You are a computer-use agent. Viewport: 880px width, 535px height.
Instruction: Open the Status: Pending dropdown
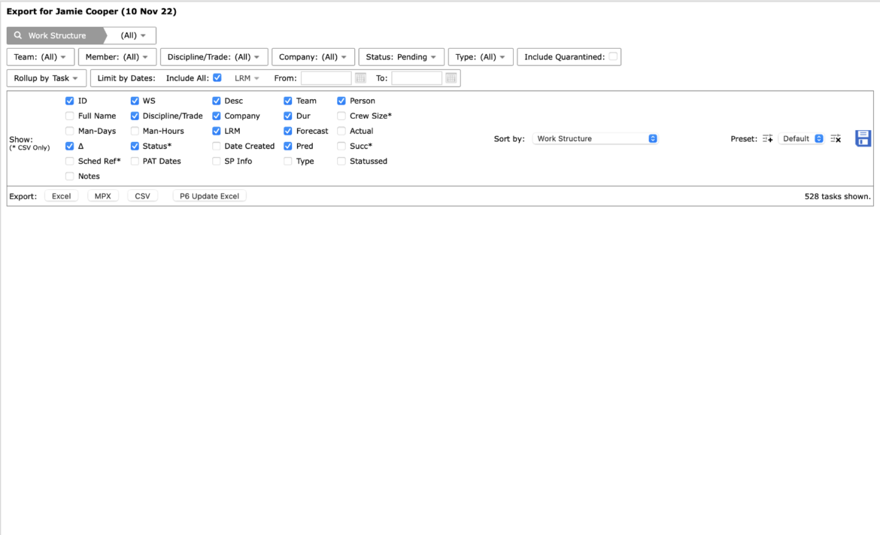tap(402, 56)
